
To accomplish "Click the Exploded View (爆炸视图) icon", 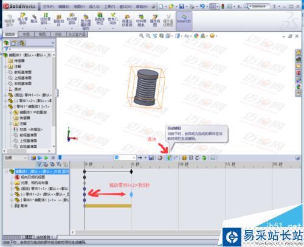I will (x=155, y=17).
